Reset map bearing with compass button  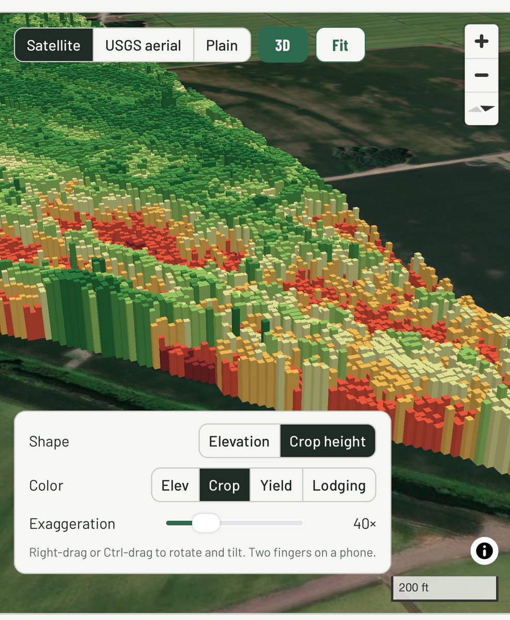pyautogui.click(x=482, y=109)
